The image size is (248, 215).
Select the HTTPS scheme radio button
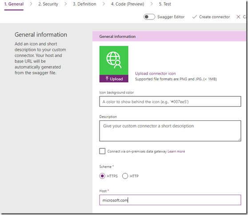[x=102, y=176]
